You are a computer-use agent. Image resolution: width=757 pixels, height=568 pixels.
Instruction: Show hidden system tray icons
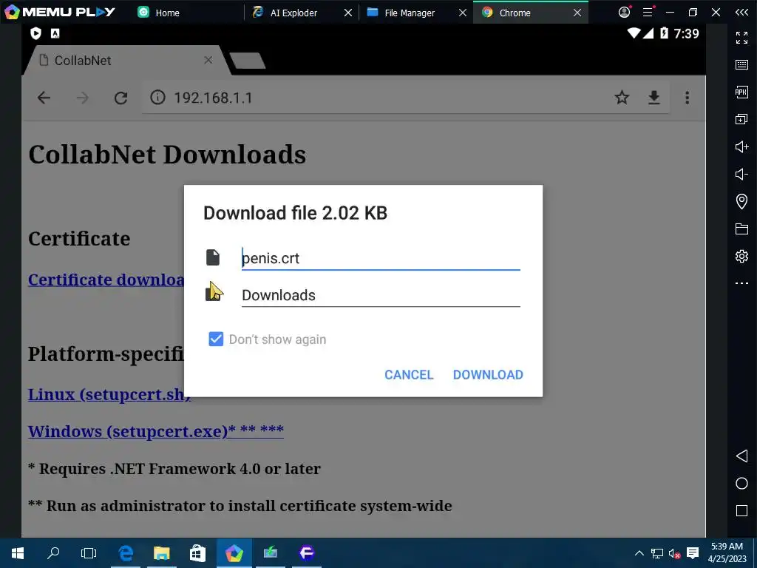point(639,553)
